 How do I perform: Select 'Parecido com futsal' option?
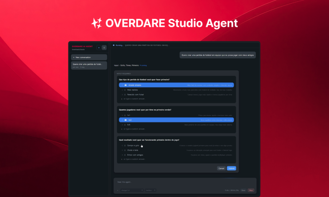point(176,95)
